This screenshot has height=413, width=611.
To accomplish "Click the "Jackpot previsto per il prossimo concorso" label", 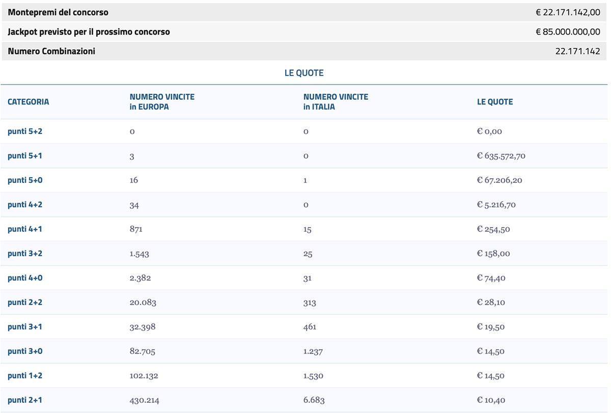I will [89, 32].
